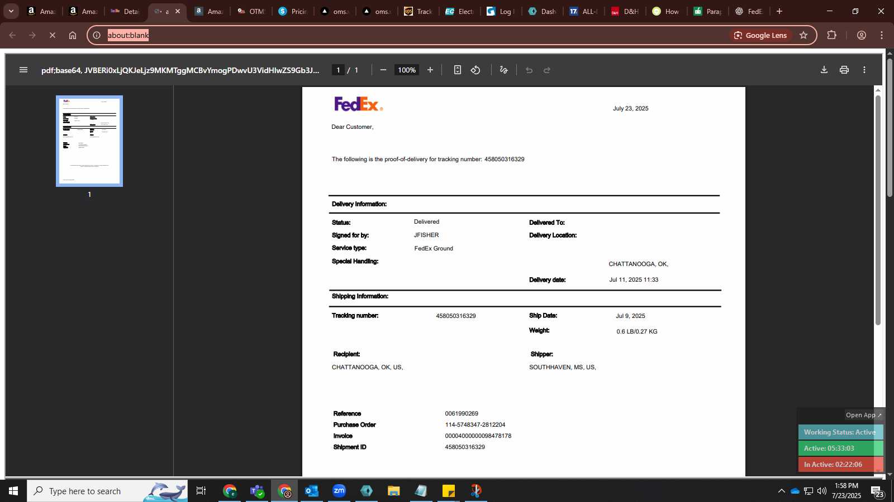Switch to the How tab

coord(666,11)
